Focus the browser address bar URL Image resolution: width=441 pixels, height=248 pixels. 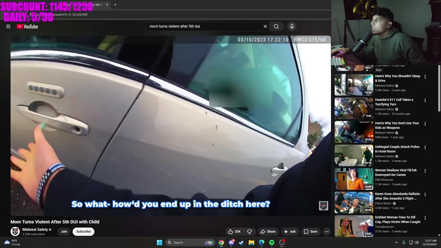click(x=62, y=14)
